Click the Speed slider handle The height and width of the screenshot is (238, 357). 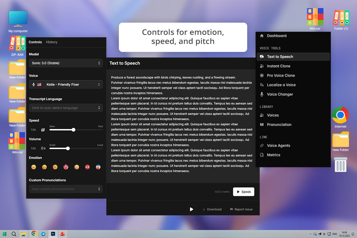[x=73, y=130]
